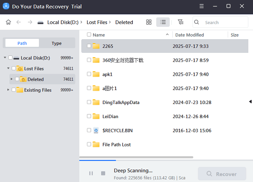Tick the DingTalkAppData checkbox
This screenshot has height=182, width=253.
pos(89,102)
